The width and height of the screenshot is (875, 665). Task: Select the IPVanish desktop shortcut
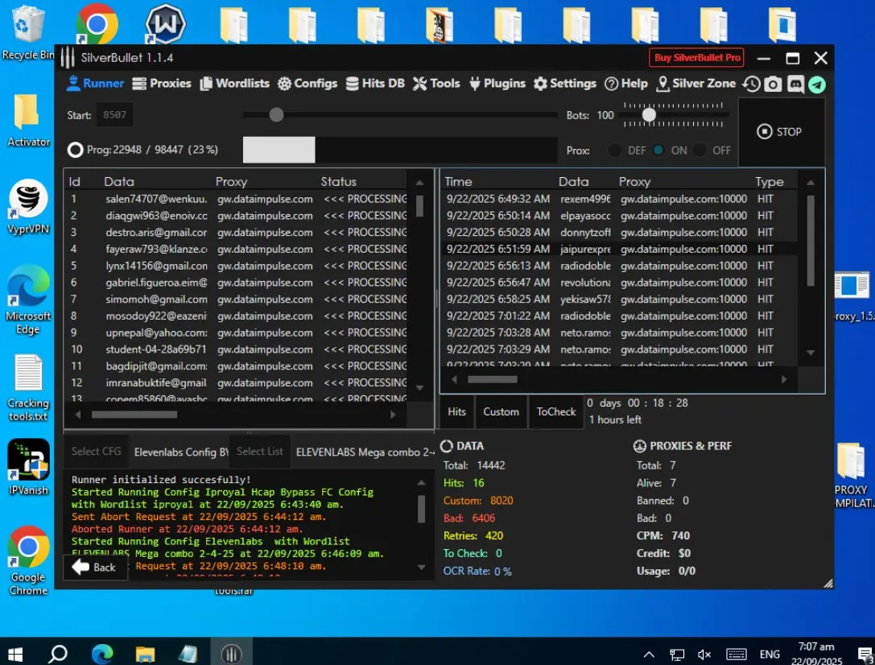click(28, 467)
